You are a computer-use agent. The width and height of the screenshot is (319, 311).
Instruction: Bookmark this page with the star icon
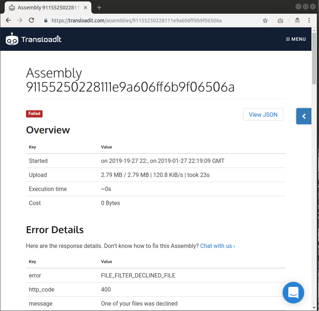tap(265, 21)
